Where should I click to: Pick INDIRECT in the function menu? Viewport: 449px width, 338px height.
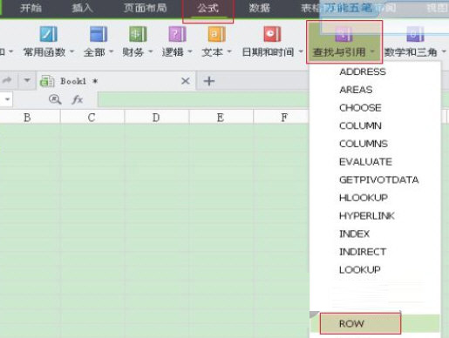coord(363,252)
